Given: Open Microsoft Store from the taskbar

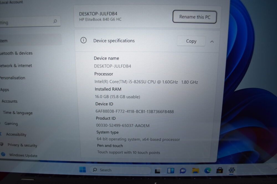Looking at the screenshot, I should [x=220, y=170].
